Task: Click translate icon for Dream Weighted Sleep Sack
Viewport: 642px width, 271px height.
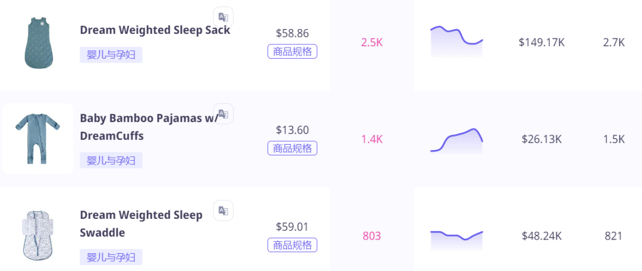Action: [x=223, y=17]
